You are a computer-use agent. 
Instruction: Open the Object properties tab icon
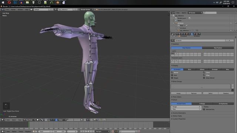(x=187, y=34)
